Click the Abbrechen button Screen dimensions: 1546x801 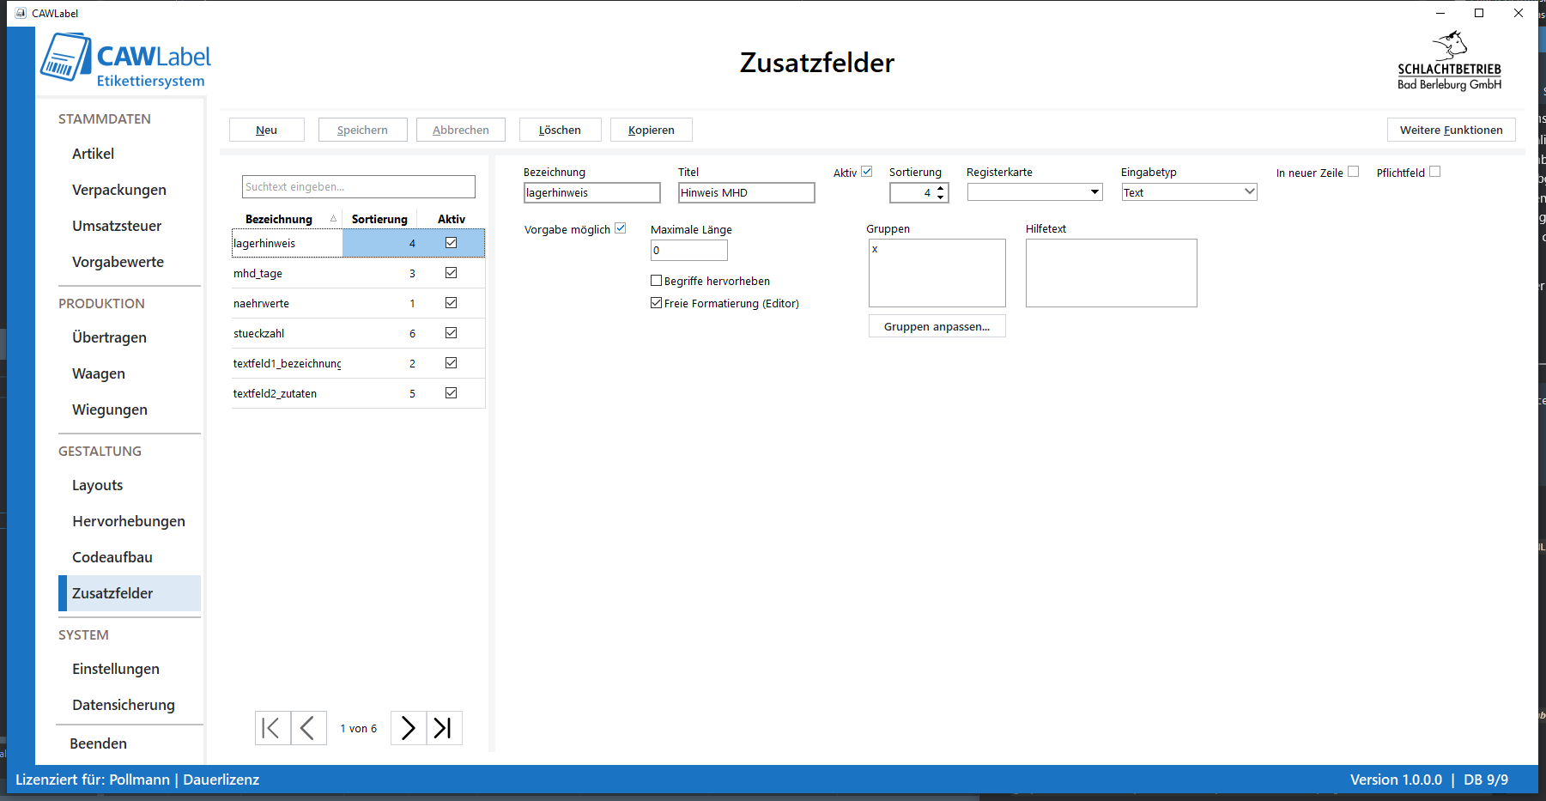coord(461,130)
